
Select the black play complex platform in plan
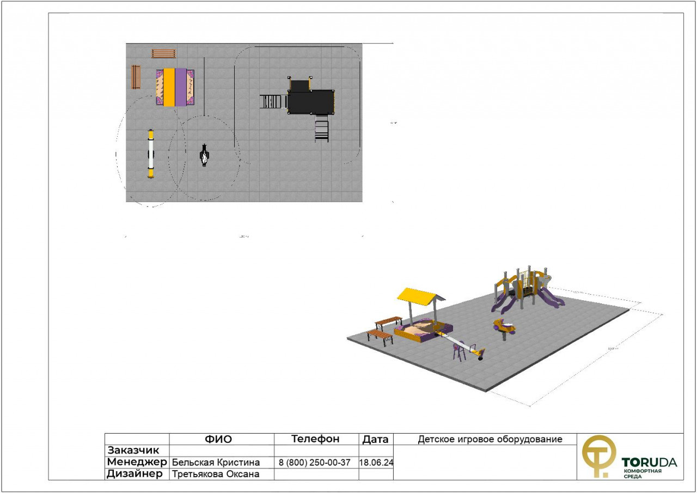coord(310,101)
